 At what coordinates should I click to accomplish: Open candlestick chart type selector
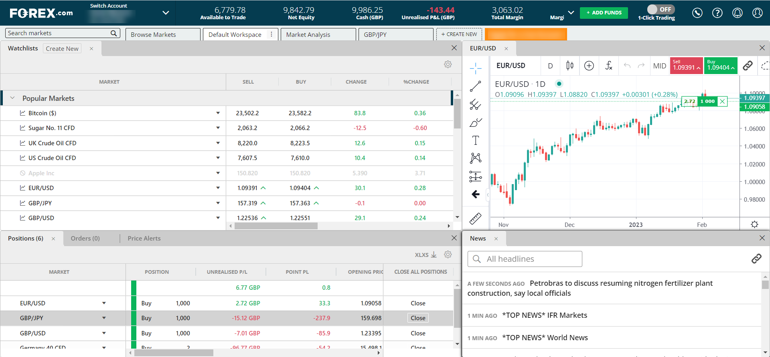pyautogui.click(x=570, y=66)
